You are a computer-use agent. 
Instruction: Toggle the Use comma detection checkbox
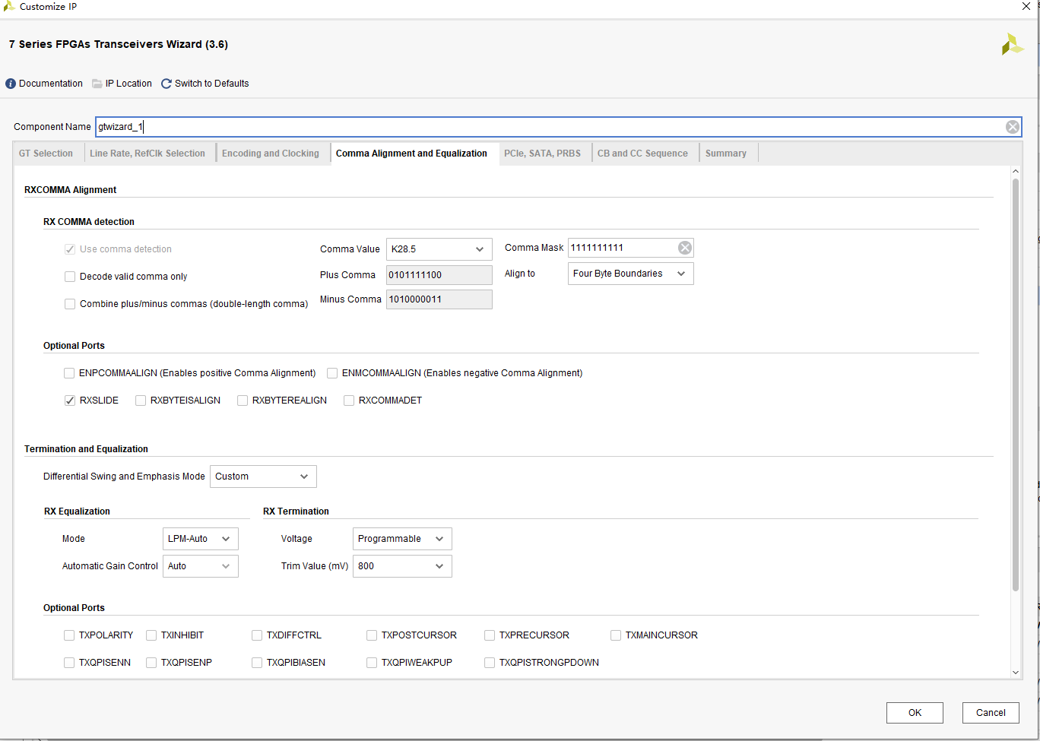[70, 249]
